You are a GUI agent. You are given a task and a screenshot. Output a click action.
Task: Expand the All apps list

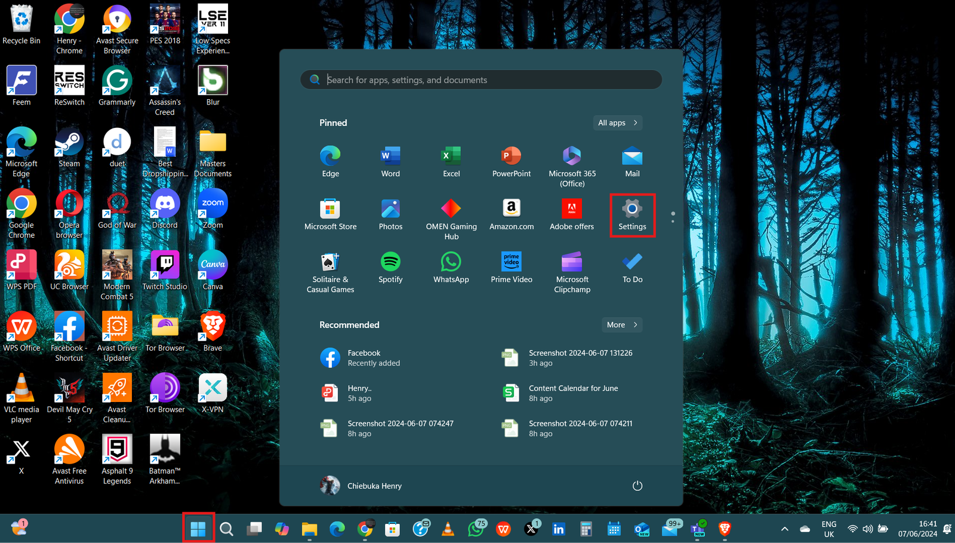pyautogui.click(x=617, y=122)
